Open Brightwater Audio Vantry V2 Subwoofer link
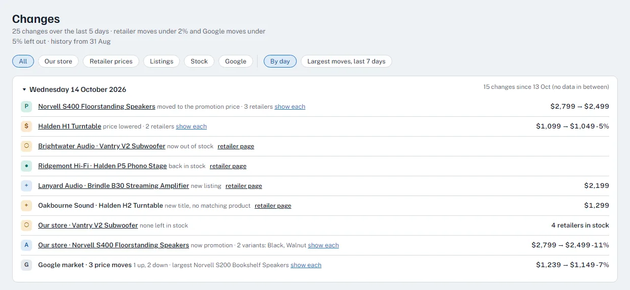630x290 pixels. pos(102,146)
